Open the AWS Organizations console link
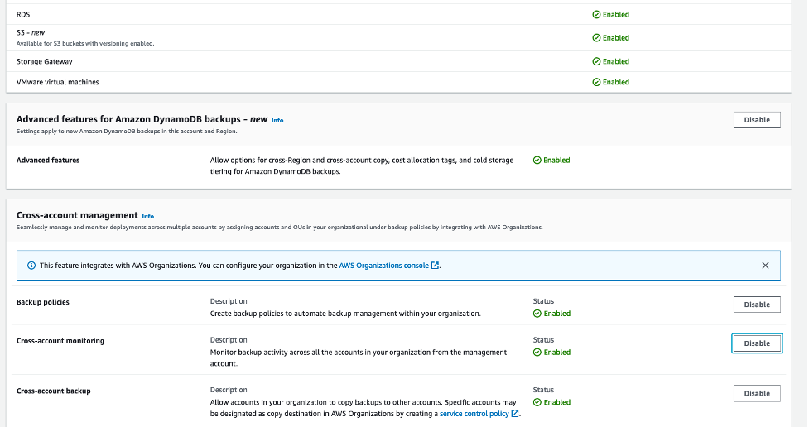Image resolution: width=809 pixels, height=427 pixels. click(x=383, y=266)
